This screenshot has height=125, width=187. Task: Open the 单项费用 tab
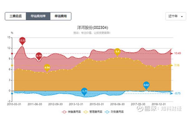point(61,16)
